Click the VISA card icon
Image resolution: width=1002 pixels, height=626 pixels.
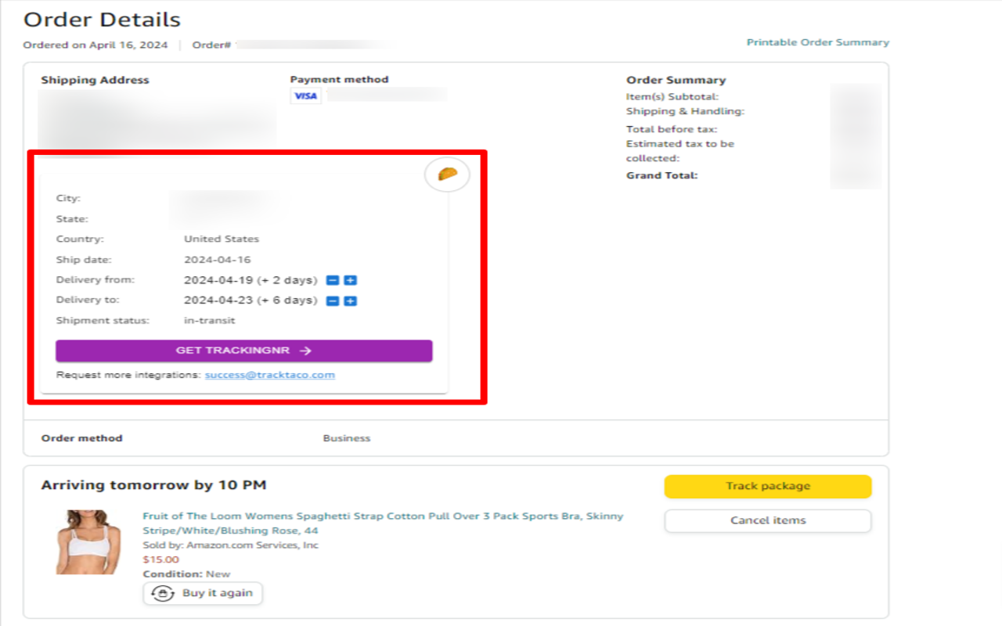pyautogui.click(x=305, y=95)
